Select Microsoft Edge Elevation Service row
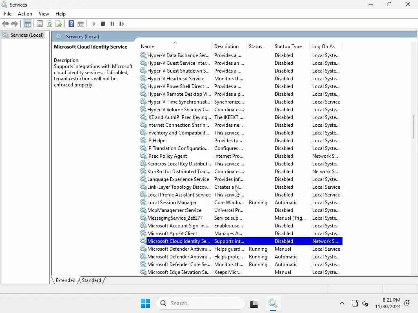 [241, 272]
